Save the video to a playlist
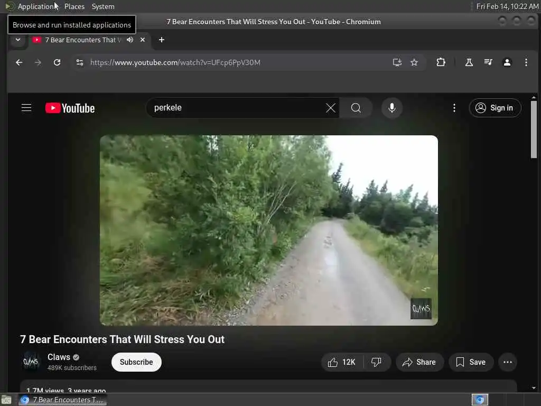The height and width of the screenshot is (406, 541). [x=471, y=362]
